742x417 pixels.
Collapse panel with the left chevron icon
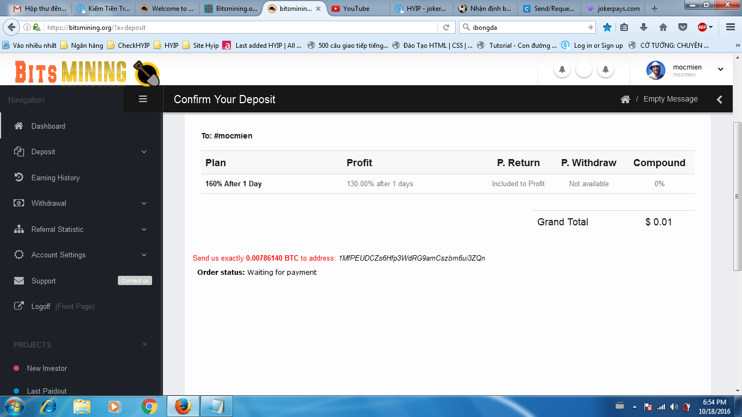coord(720,99)
